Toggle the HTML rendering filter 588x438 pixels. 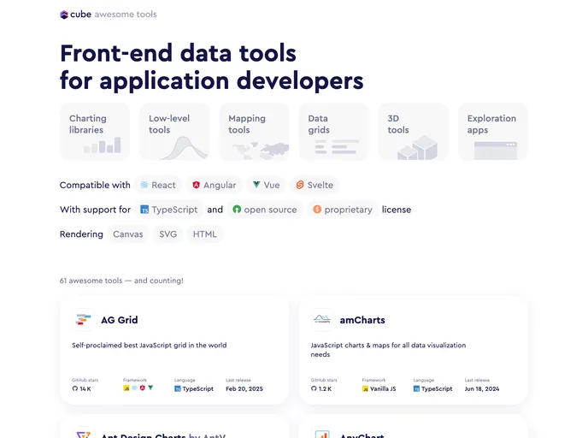coord(205,234)
